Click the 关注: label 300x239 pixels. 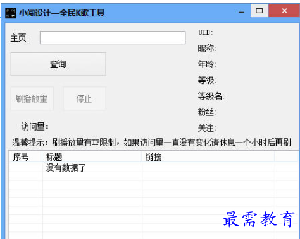pyautogui.click(x=208, y=128)
